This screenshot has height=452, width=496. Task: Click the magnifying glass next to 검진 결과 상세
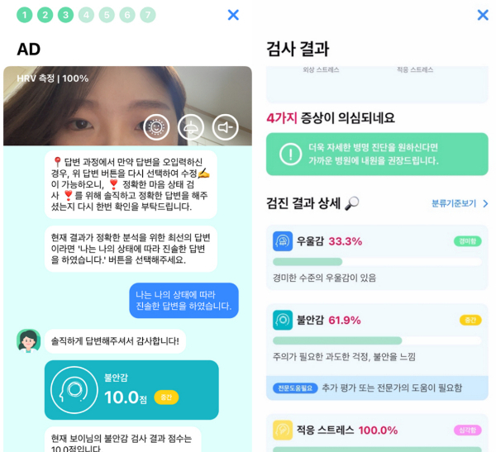coord(352,203)
